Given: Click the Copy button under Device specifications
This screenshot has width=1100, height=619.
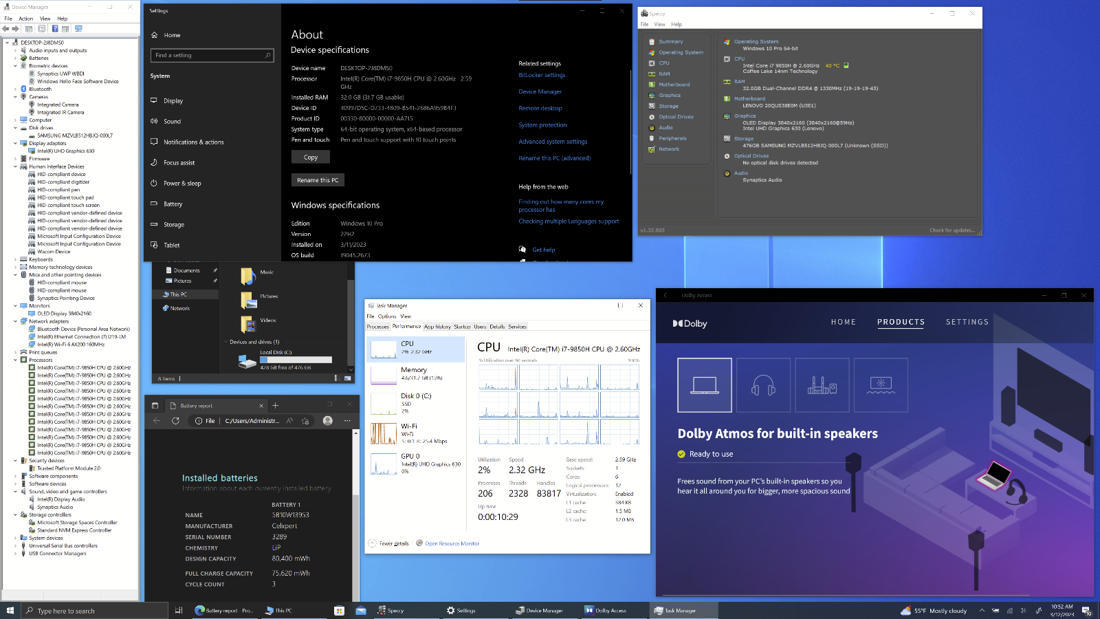Looking at the screenshot, I should [311, 158].
